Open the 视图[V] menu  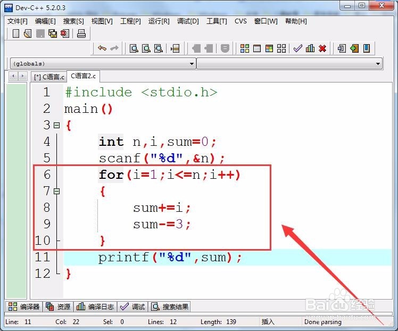(x=102, y=21)
